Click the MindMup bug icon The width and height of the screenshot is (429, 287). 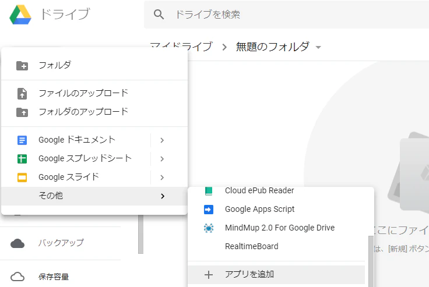pos(209,228)
